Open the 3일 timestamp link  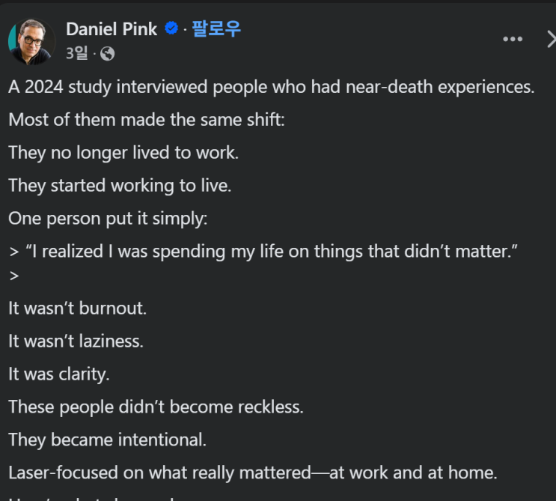click(76, 53)
